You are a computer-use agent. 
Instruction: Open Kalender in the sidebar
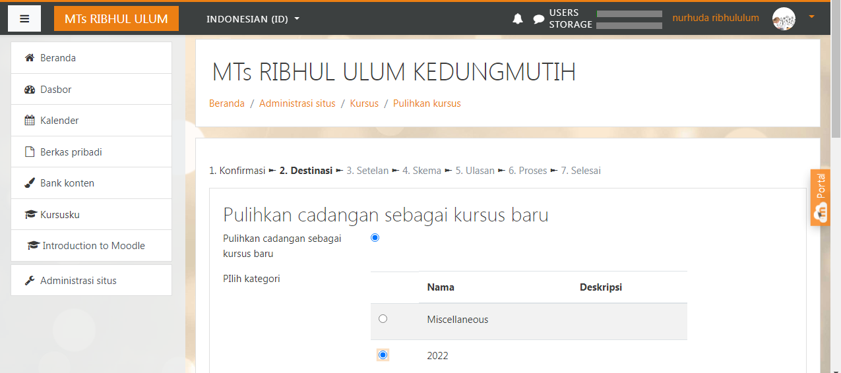(x=92, y=121)
